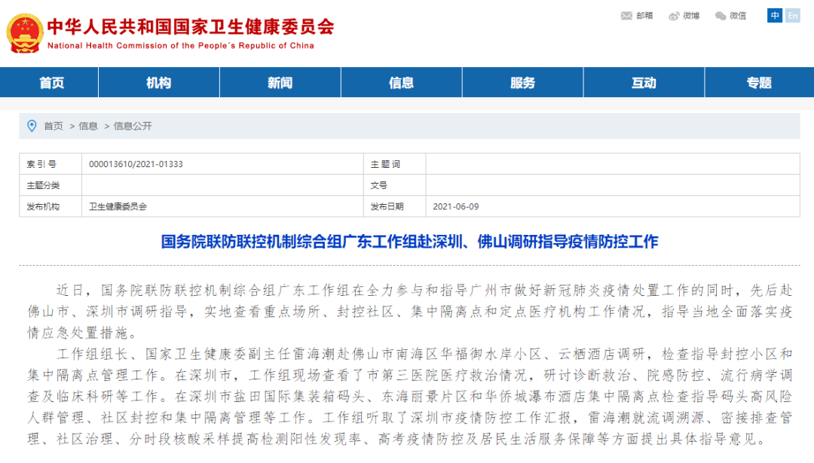Click the 邮箱 text link
This screenshot has height=463, width=814.
click(644, 16)
